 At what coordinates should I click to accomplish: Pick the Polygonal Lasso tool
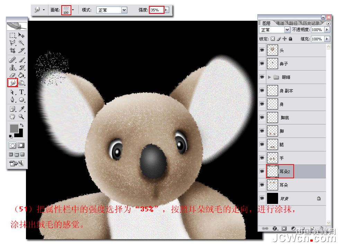(12, 43)
